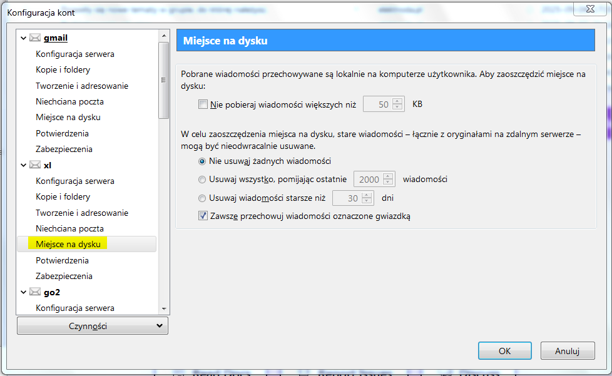The image size is (612, 376).
Task: Click account tree scrollbar down arrow
Action: [164, 308]
